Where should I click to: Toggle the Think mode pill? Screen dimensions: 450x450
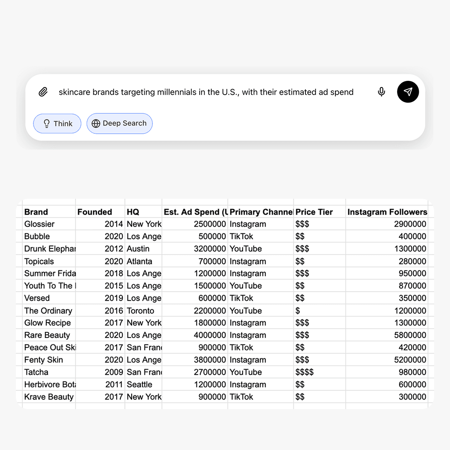click(57, 124)
